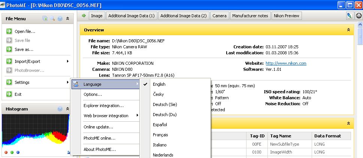Expand the Import/Export submenu arrow
This screenshot has height=158, width=363.
(x=67, y=61)
